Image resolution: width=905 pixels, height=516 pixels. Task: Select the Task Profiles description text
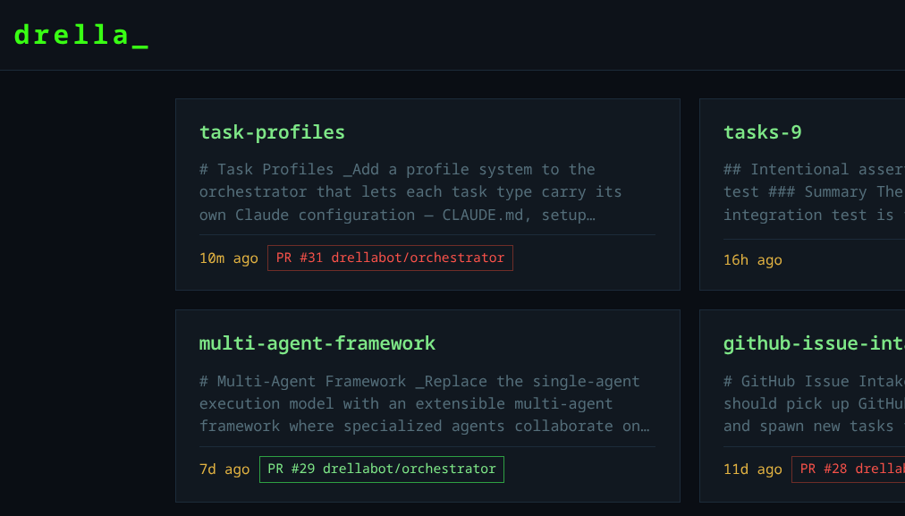[x=410, y=192]
